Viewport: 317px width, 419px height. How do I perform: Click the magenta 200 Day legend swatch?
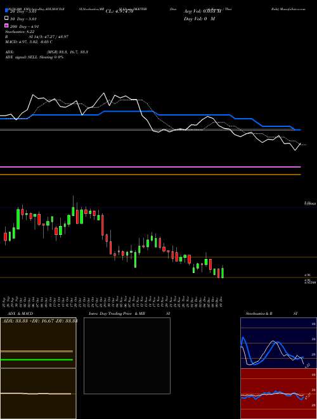point(7,26)
